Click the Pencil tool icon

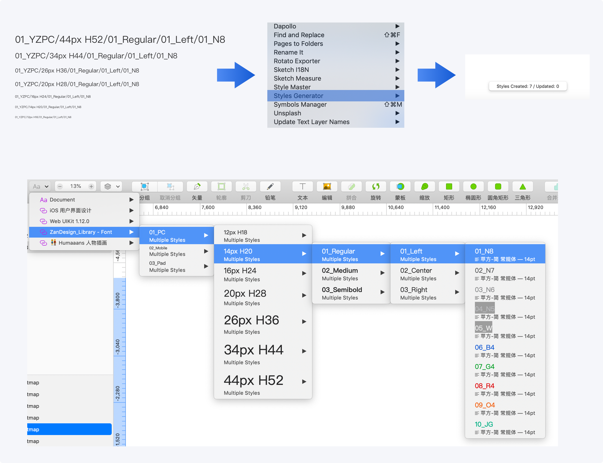270,186
